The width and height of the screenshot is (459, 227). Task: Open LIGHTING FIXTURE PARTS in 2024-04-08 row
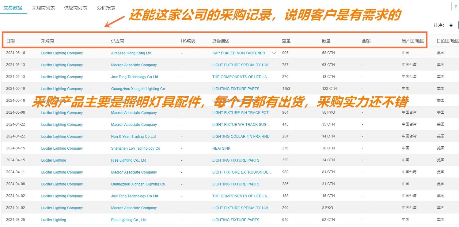click(236, 184)
